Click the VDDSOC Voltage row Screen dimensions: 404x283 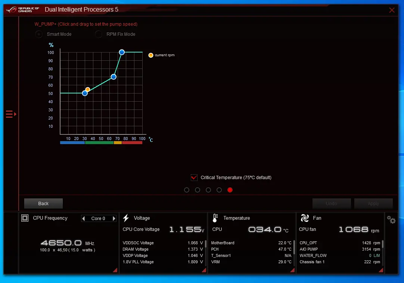[163, 243]
